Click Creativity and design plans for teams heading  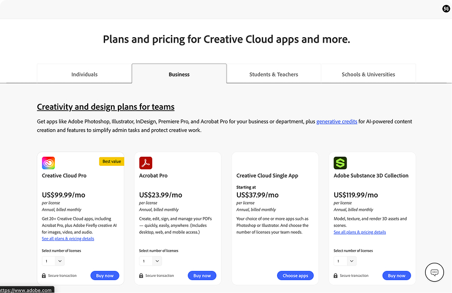point(105,107)
